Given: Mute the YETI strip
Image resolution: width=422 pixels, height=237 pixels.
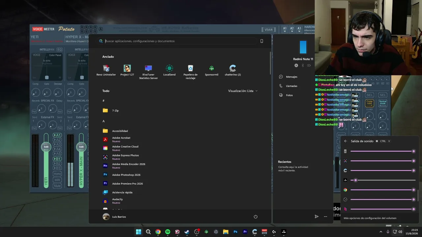Looking at the screenshot, I should [57, 186].
